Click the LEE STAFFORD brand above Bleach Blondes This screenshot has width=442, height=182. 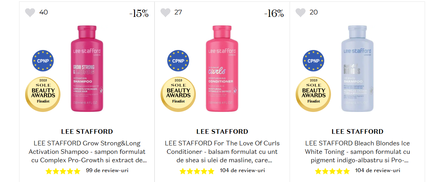coord(357,132)
